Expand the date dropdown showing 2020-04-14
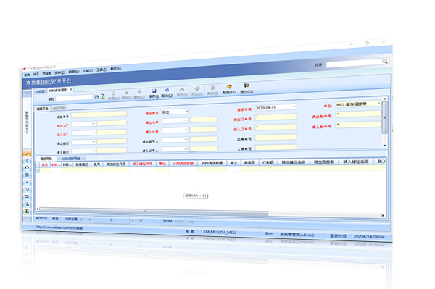 [294, 106]
